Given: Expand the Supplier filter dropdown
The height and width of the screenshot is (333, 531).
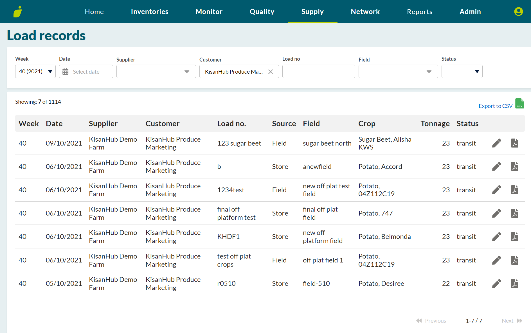Looking at the screenshot, I should click(x=156, y=71).
